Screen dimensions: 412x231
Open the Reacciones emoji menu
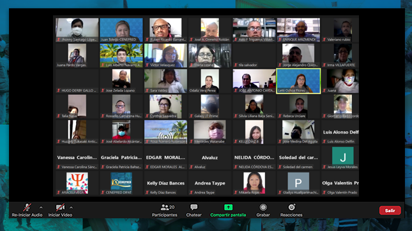(291, 207)
